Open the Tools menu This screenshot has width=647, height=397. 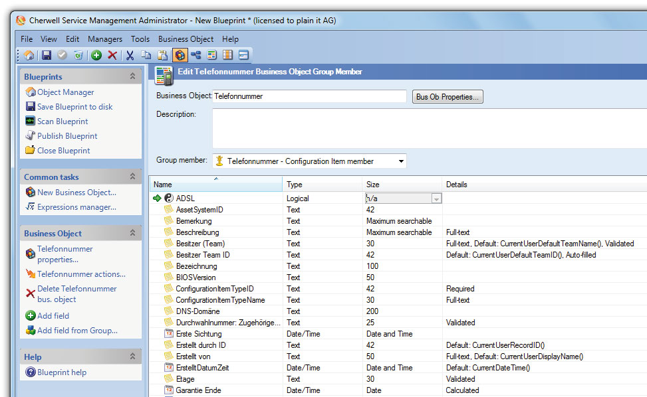pos(140,39)
